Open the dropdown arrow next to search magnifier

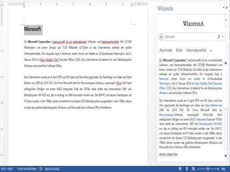click(x=223, y=37)
